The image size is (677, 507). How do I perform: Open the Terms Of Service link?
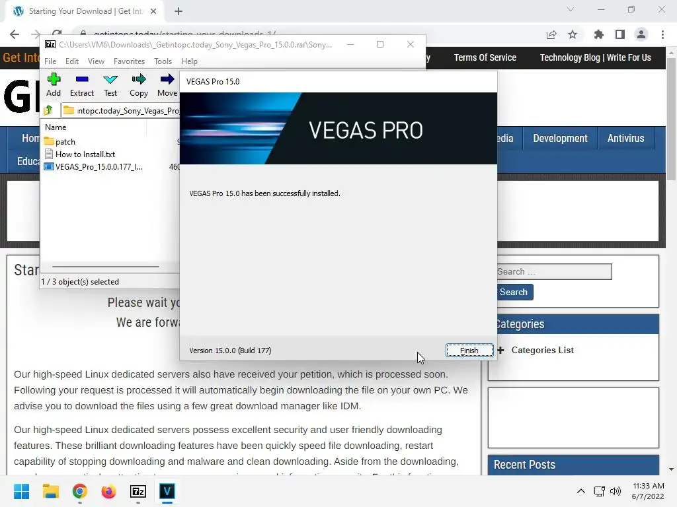coord(485,57)
